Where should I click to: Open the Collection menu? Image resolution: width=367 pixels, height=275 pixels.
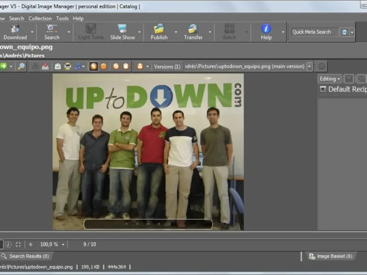40,18
